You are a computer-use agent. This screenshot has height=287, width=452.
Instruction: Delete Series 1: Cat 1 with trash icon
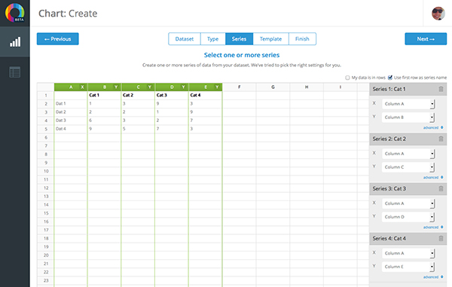(441, 89)
